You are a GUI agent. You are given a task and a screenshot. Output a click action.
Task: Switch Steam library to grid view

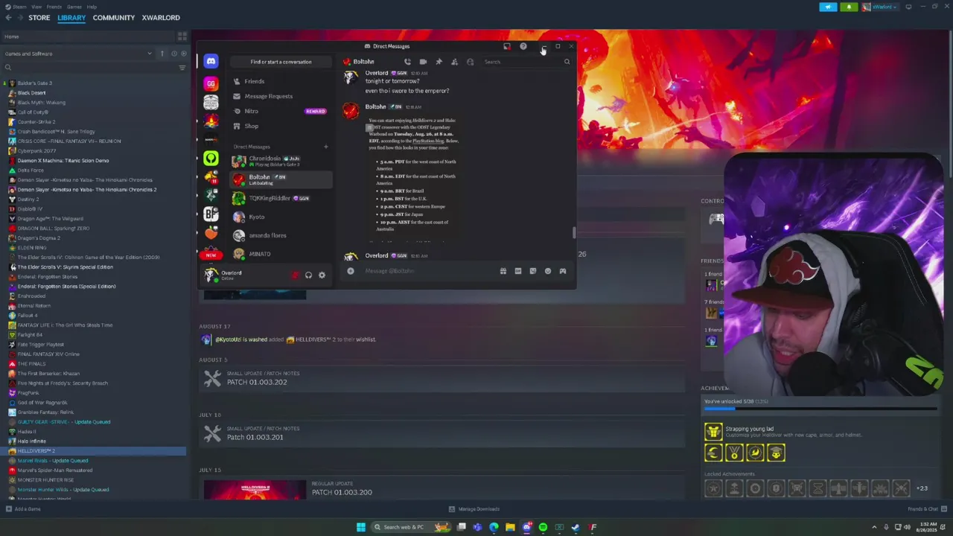(182, 36)
